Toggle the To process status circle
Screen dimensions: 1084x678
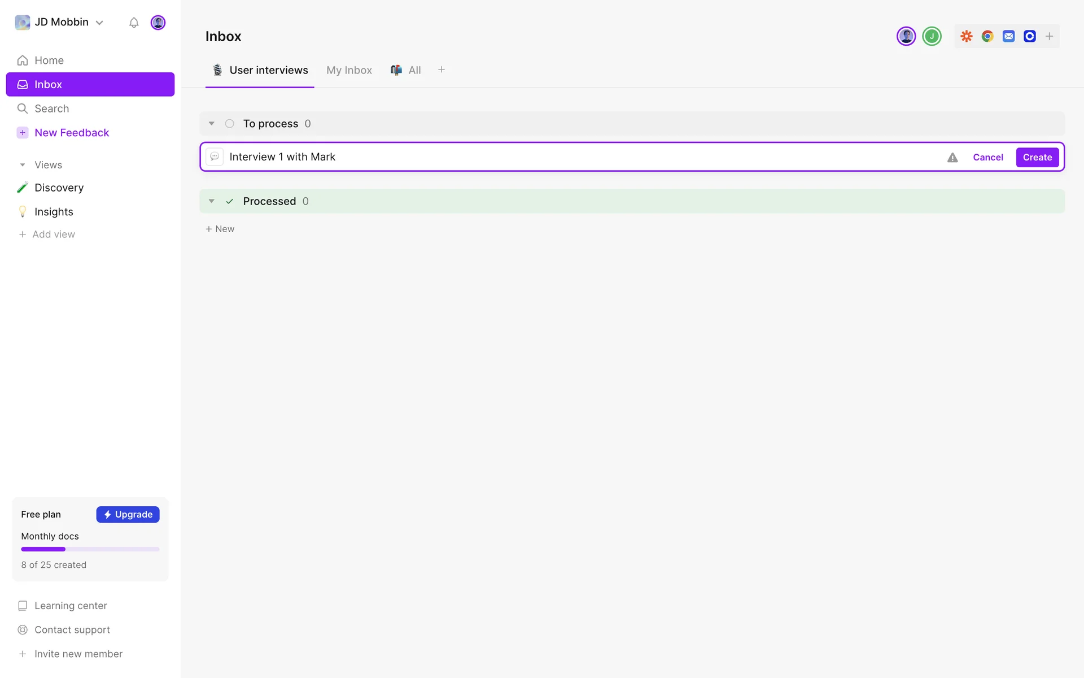click(x=229, y=124)
